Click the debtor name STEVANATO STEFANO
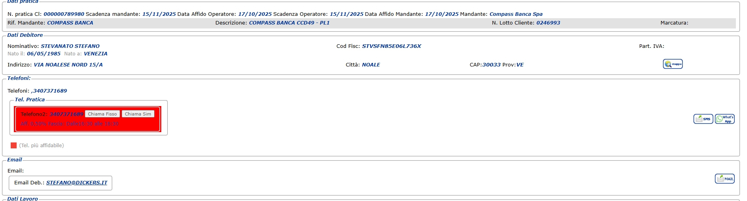Viewport: 747px width, 201px height. tap(70, 46)
